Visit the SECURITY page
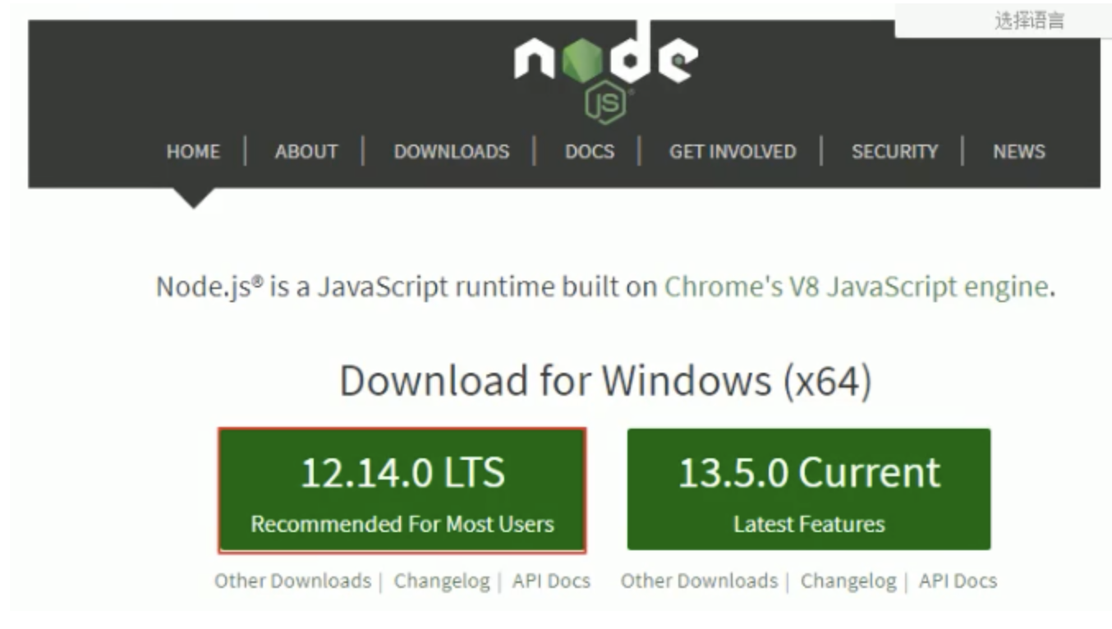 pyautogui.click(x=894, y=152)
